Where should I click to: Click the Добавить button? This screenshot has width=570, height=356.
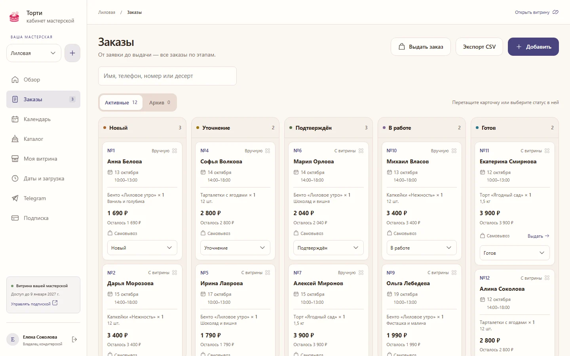coord(533,47)
